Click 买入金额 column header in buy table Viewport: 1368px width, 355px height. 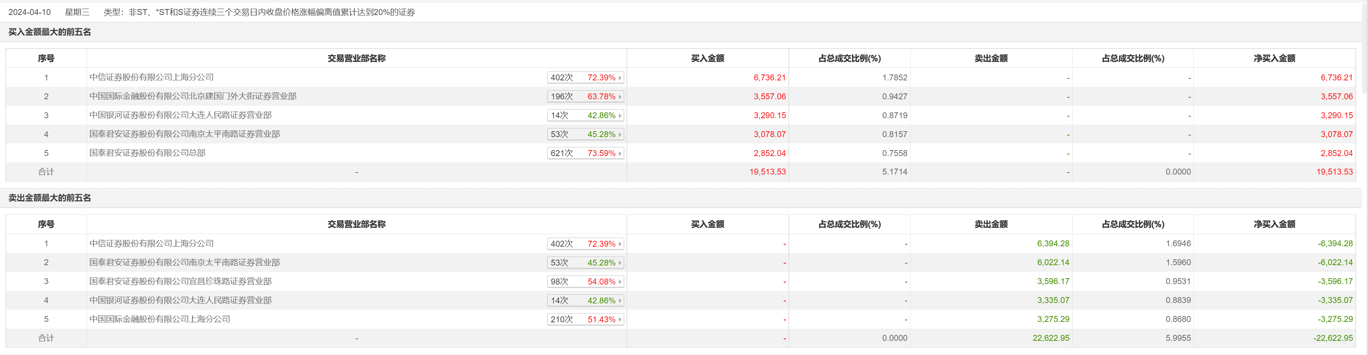(707, 58)
